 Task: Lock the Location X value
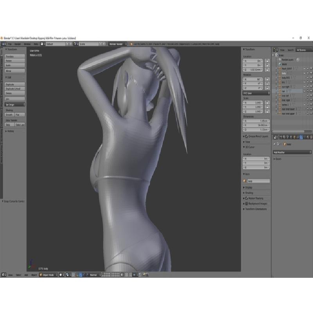[x=267, y=61]
